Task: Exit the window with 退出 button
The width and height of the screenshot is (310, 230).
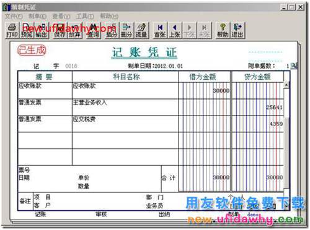Action: coord(237,30)
